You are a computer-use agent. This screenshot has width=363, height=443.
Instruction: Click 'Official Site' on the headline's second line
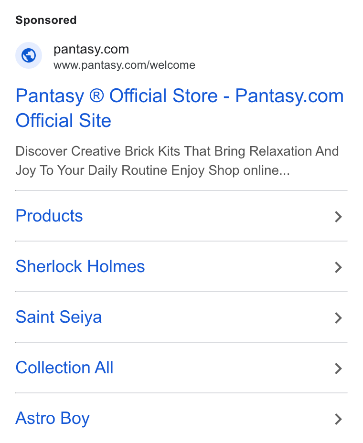point(64,121)
